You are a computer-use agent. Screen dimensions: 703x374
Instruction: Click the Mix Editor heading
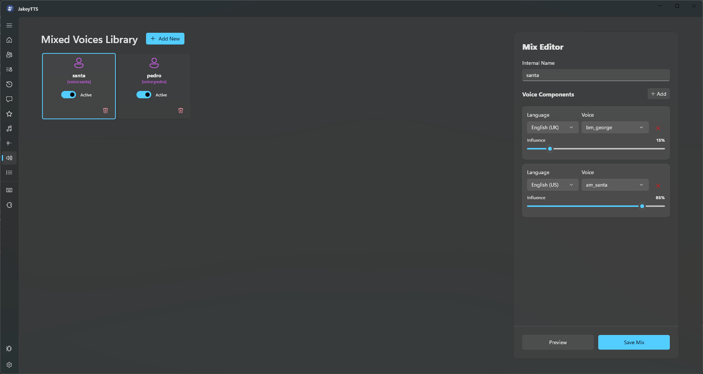pos(543,47)
